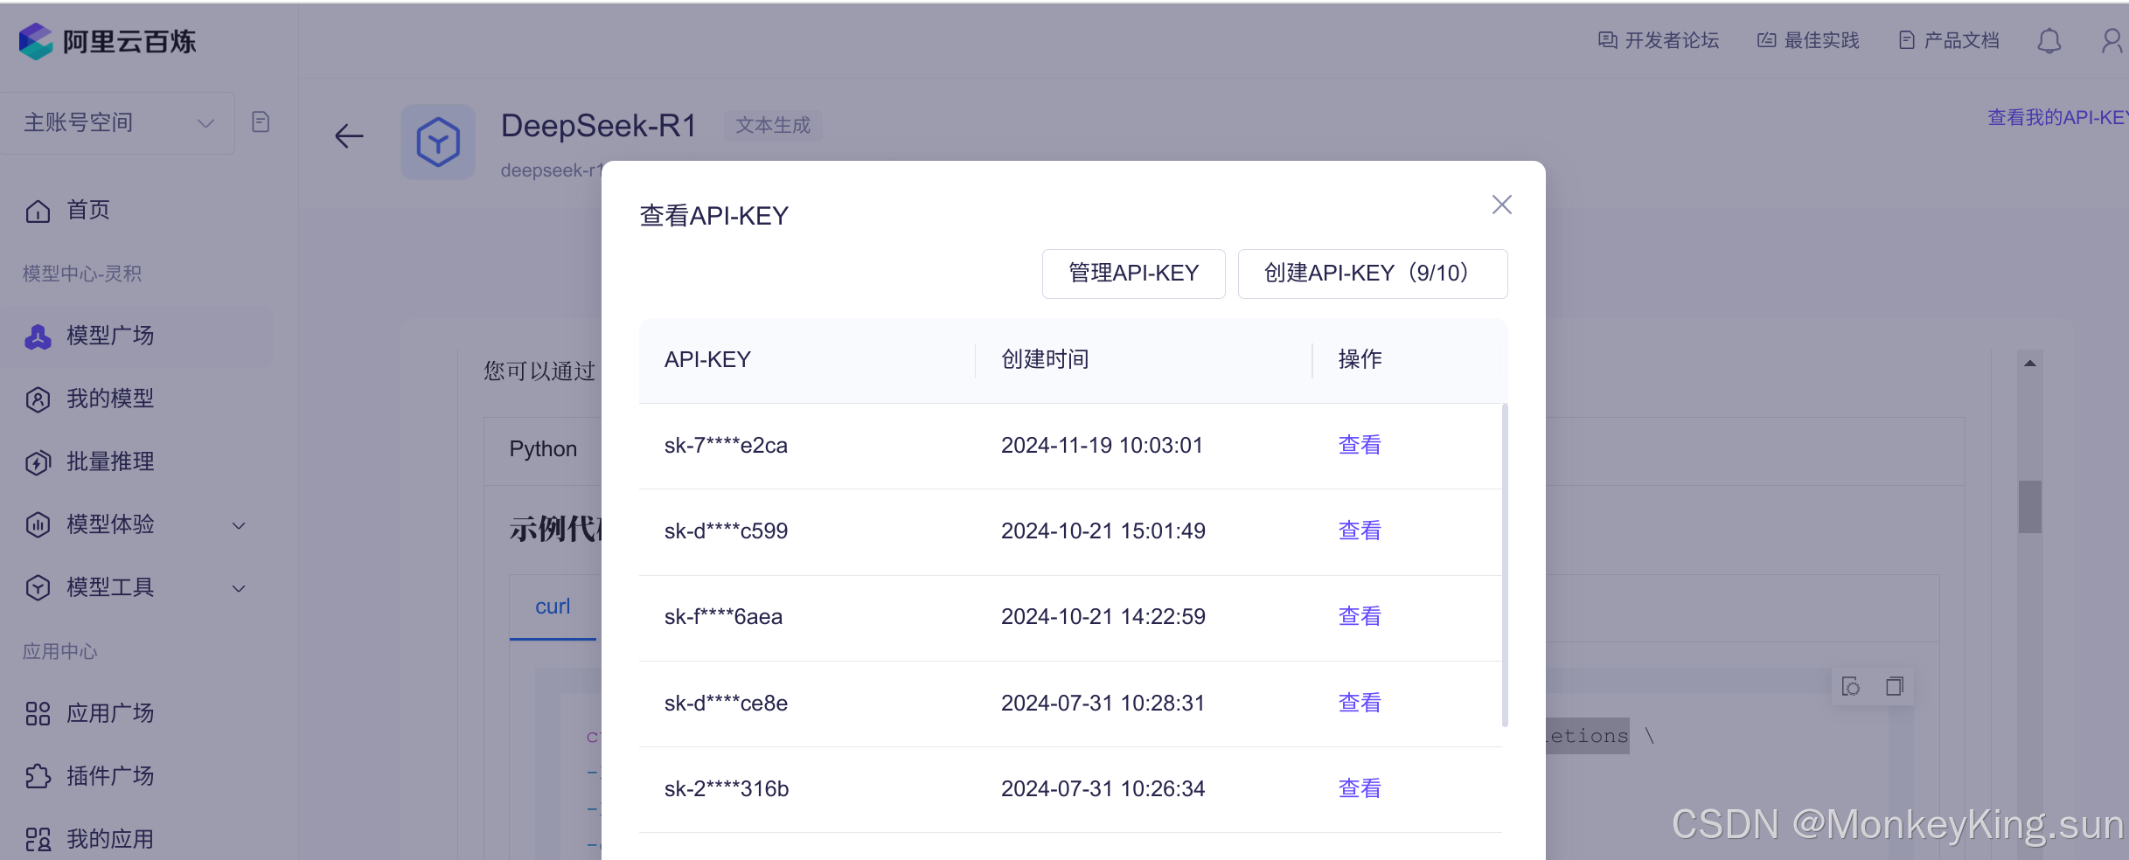
Task: Click the copy code icon
Action: (1895, 686)
